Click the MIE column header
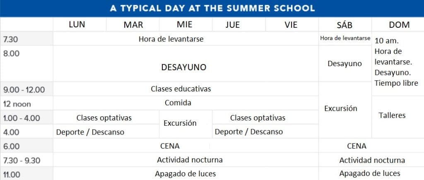Screen dimensions: 424x180 [184, 24]
